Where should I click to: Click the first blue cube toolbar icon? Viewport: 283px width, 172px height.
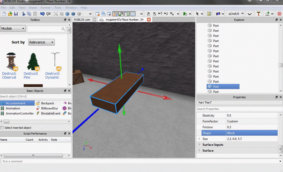point(67,14)
